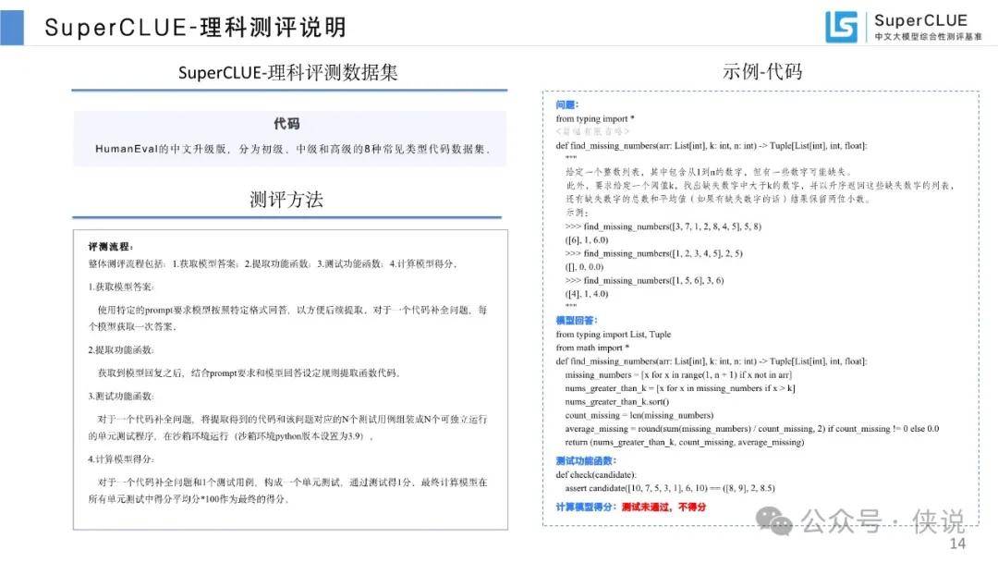Click the blue '测试功能函数:' label

586,461
